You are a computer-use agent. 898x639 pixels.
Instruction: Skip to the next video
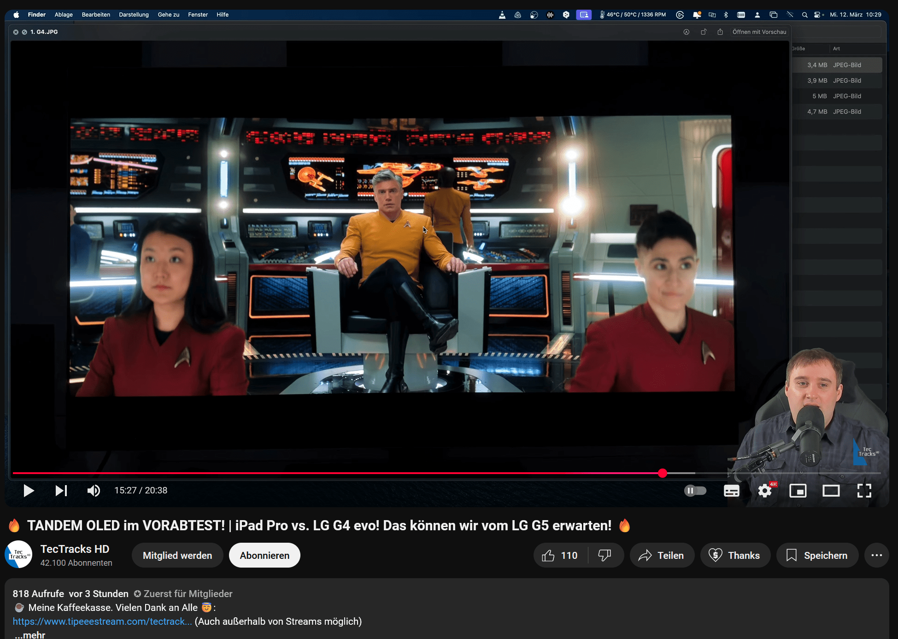[x=61, y=491]
